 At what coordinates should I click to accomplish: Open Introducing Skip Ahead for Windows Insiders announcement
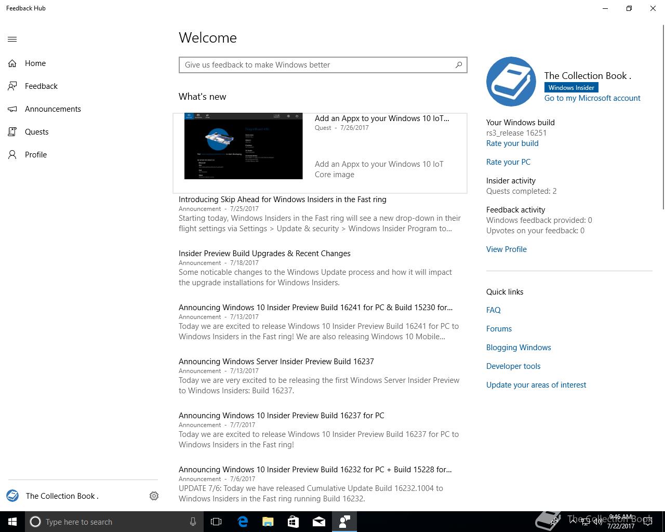click(x=283, y=199)
